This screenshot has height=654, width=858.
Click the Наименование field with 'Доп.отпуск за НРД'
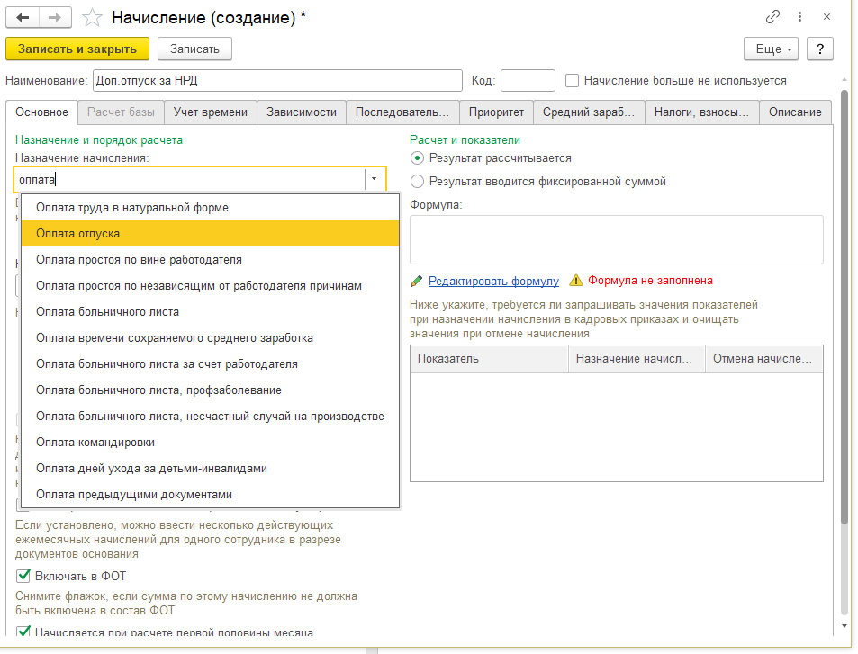coord(277,81)
